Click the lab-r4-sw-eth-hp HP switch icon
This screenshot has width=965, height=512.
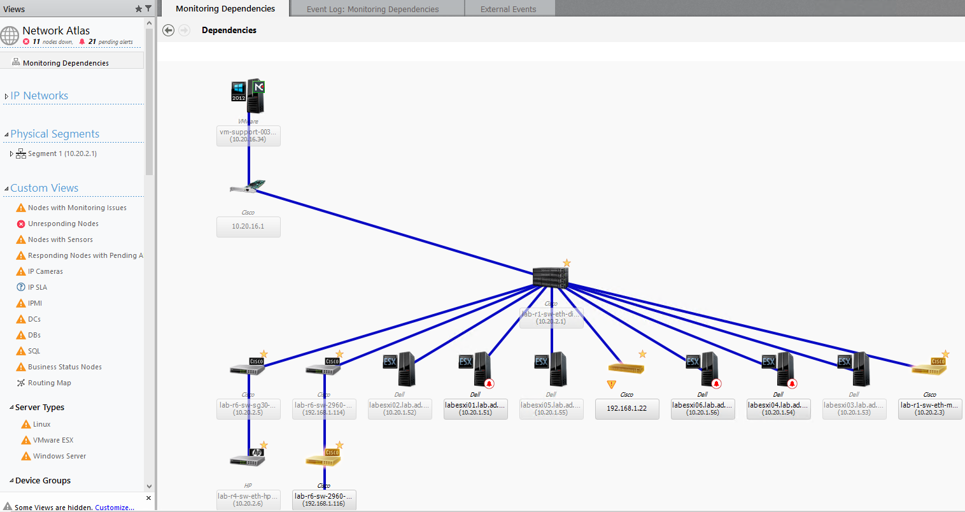(248, 458)
